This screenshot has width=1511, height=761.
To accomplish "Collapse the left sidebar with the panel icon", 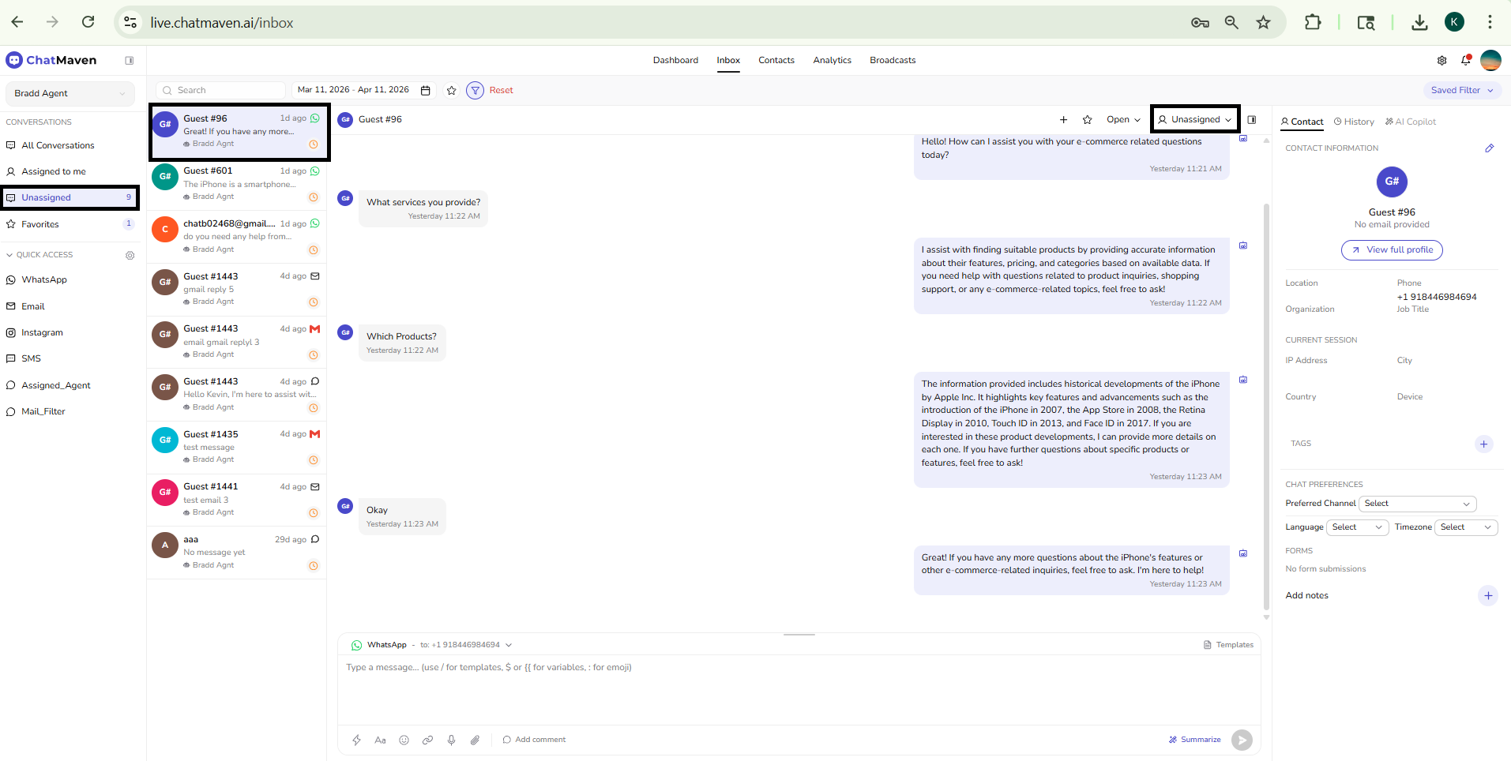I will 129,60.
